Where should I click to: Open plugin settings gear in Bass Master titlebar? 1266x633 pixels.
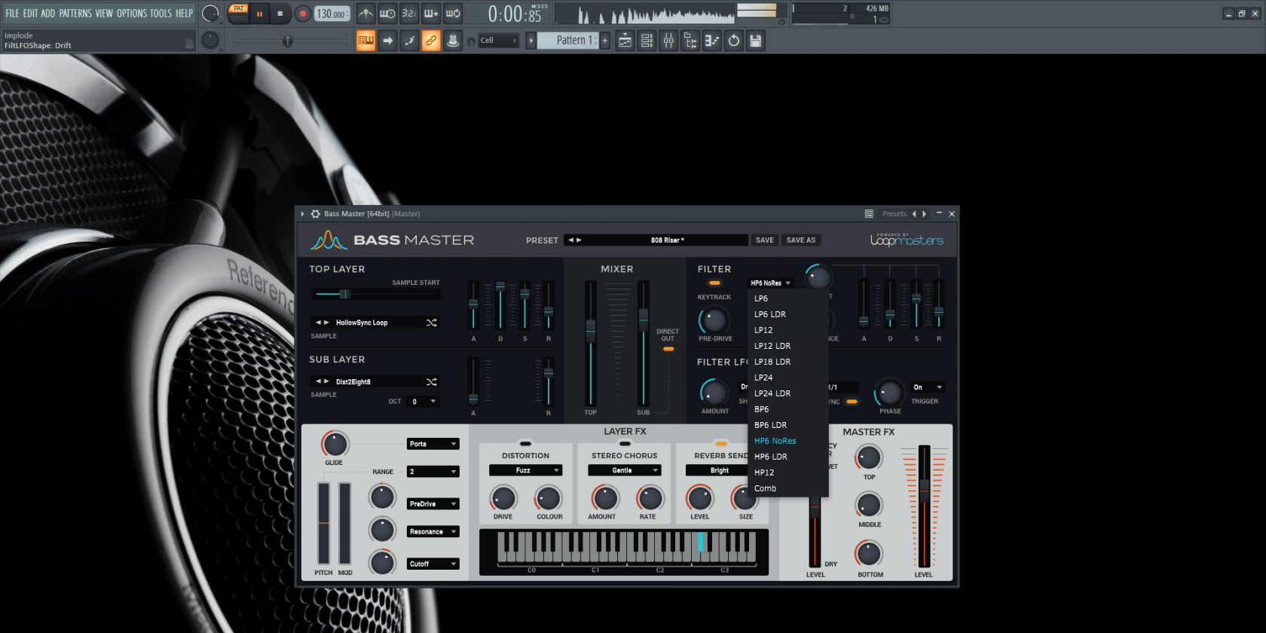(x=316, y=214)
